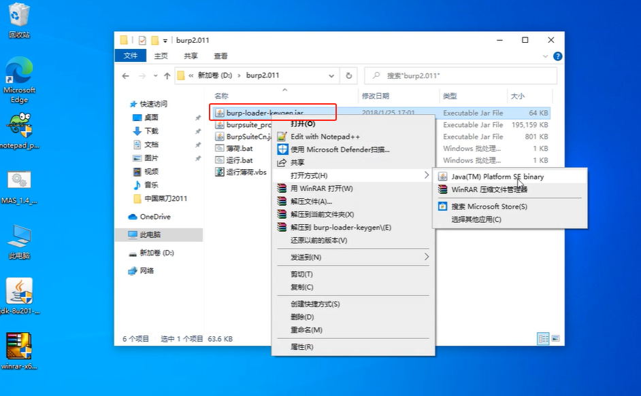Switch to the 查看 ribbon tab

coord(220,56)
